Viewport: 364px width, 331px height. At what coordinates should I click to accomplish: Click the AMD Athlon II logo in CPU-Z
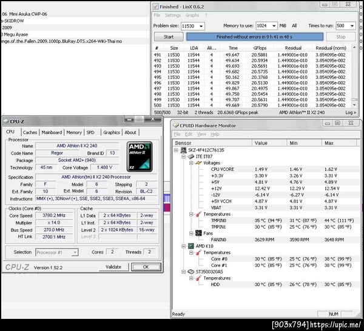coord(140,156)
